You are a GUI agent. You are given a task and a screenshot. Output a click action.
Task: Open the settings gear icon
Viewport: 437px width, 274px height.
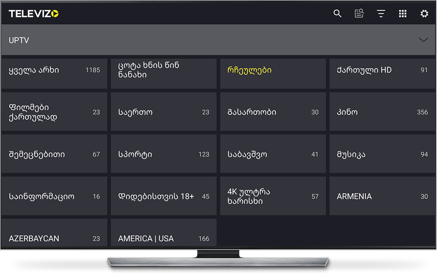(424, 14)
